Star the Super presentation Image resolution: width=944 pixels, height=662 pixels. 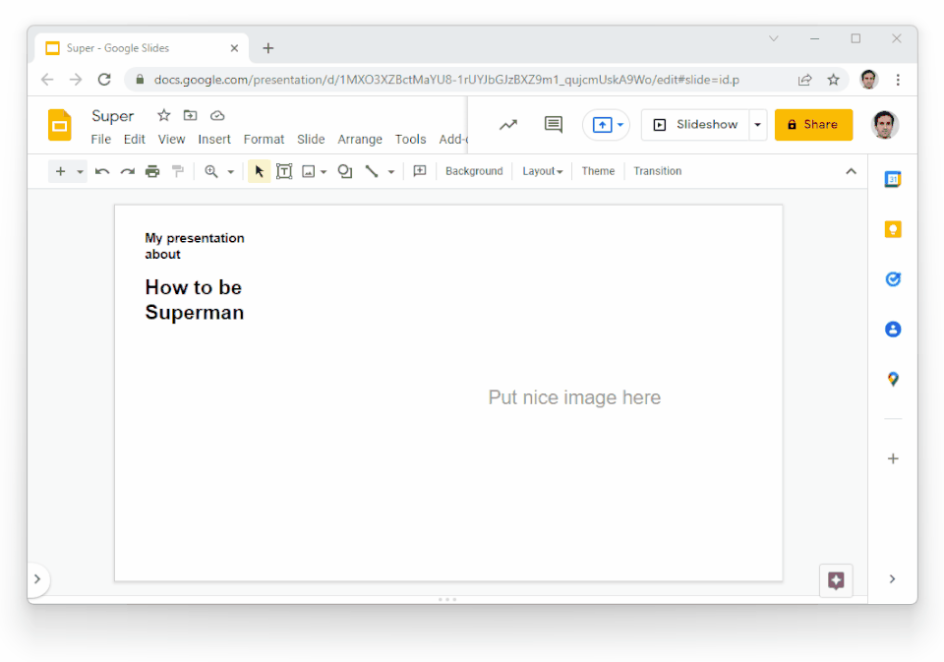(x=164, y=115)
